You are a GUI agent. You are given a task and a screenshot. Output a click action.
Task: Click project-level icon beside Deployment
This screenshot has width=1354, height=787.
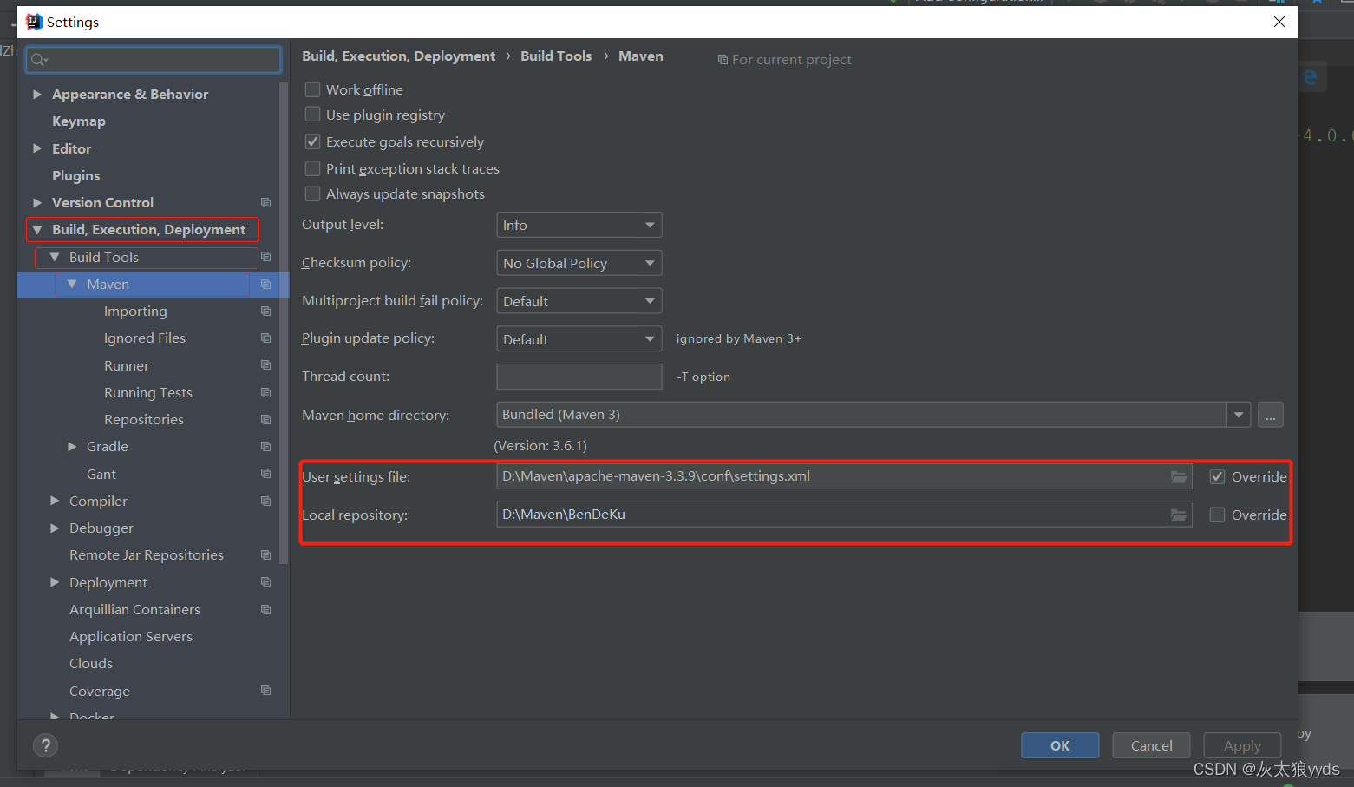click(x=266, y=582)
